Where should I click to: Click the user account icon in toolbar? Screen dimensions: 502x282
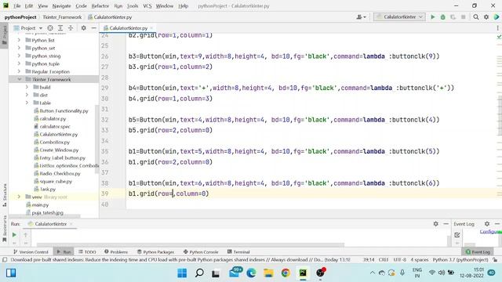coord(361,17)
